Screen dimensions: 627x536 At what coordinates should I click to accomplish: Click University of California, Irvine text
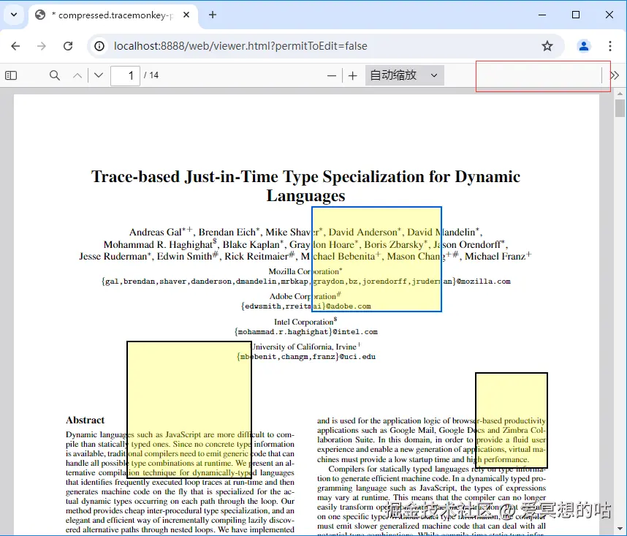[x=305, y=347]
